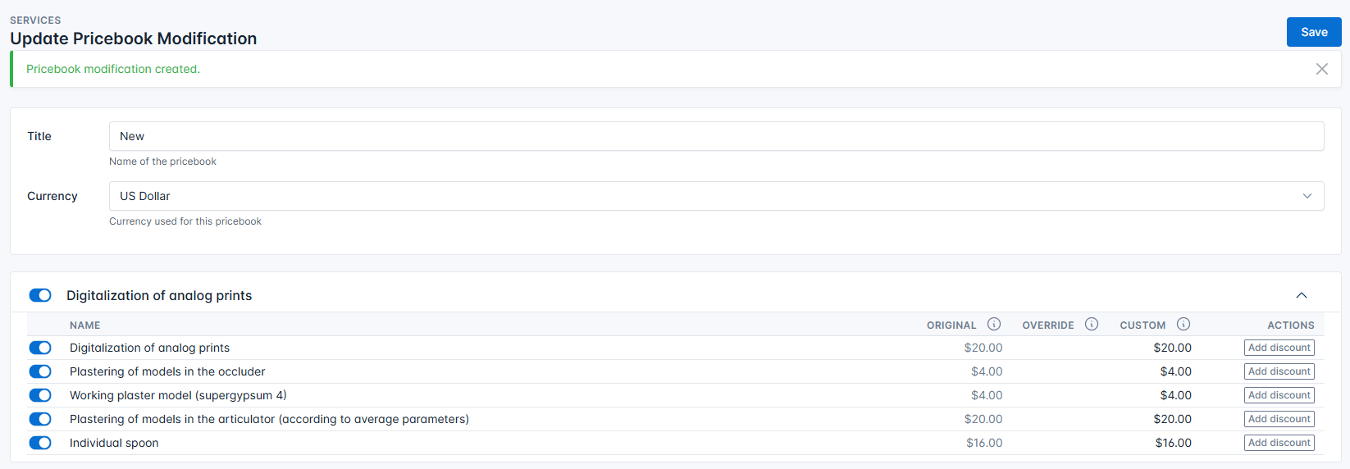1350x469 pixels.
Task: Click the info icon beside ORIGINAL column
Action: 994,324
